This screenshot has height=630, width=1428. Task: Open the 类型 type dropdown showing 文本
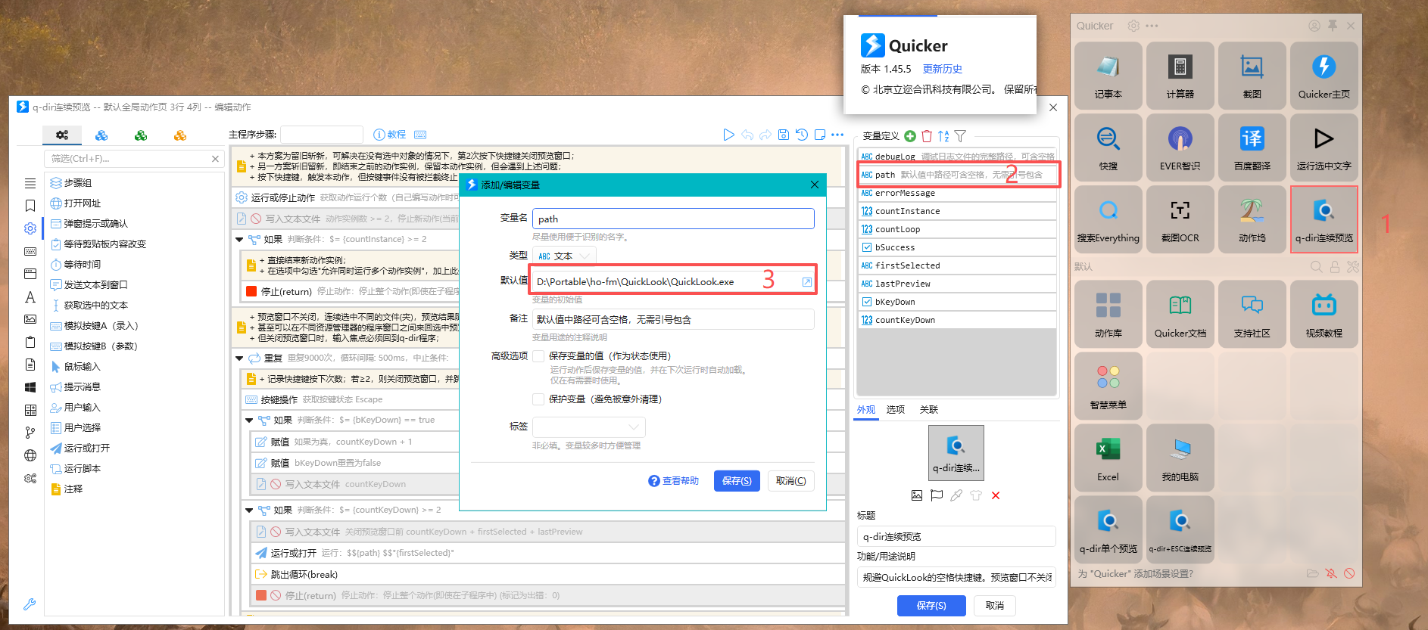click(564, 256)
